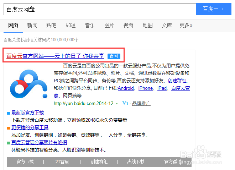Click the text 立刻领取2048G永久免费容量
235x170 pixels.
click(97, 120)
